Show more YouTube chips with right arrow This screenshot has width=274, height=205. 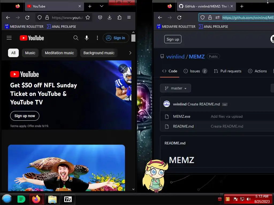[130, 53]
